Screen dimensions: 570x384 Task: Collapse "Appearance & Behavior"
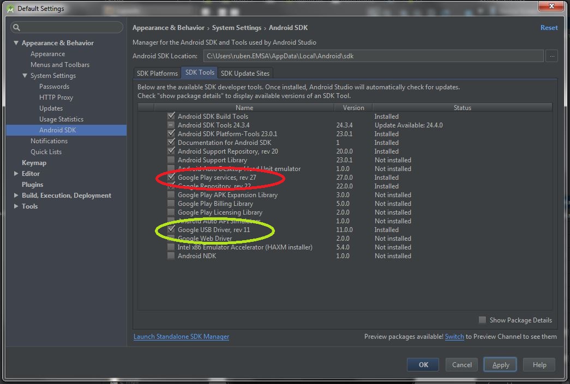[17, 42]
